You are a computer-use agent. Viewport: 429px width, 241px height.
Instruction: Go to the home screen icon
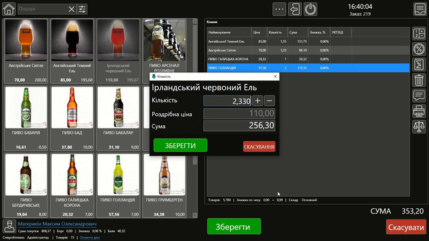9,9
